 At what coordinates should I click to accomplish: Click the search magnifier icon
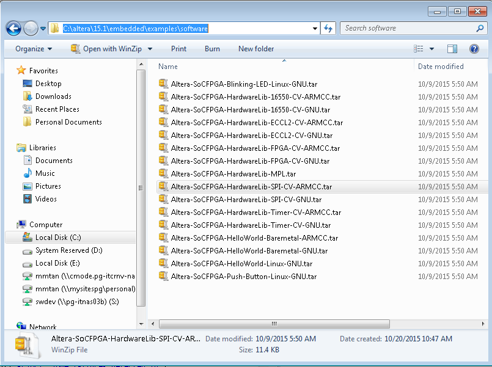(x=480, y=29)
